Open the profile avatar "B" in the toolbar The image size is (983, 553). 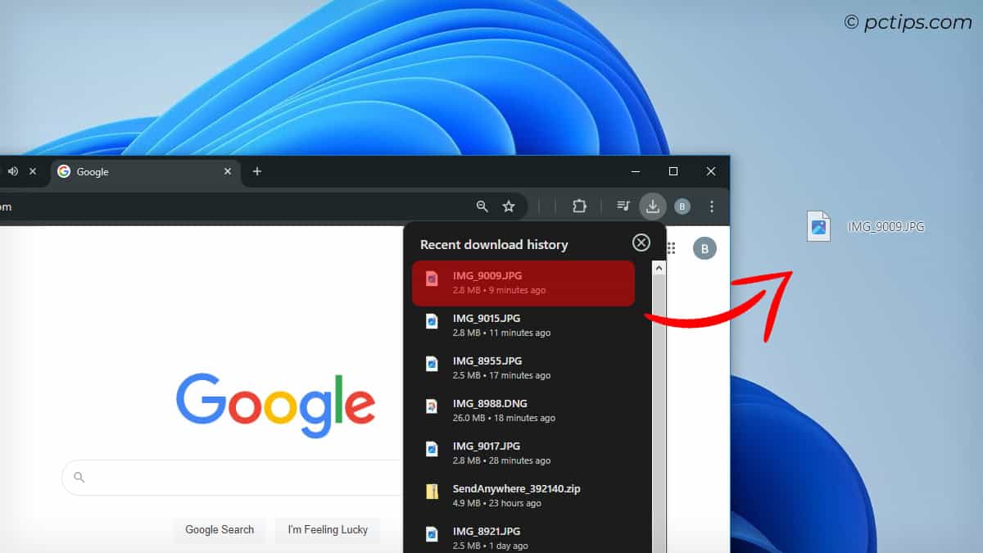click(682, 206)
